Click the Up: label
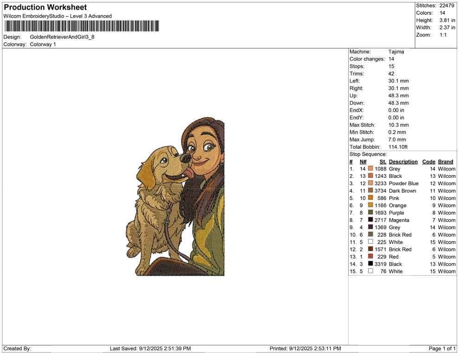Screen dimensions: 459x353 coord(353,95)
